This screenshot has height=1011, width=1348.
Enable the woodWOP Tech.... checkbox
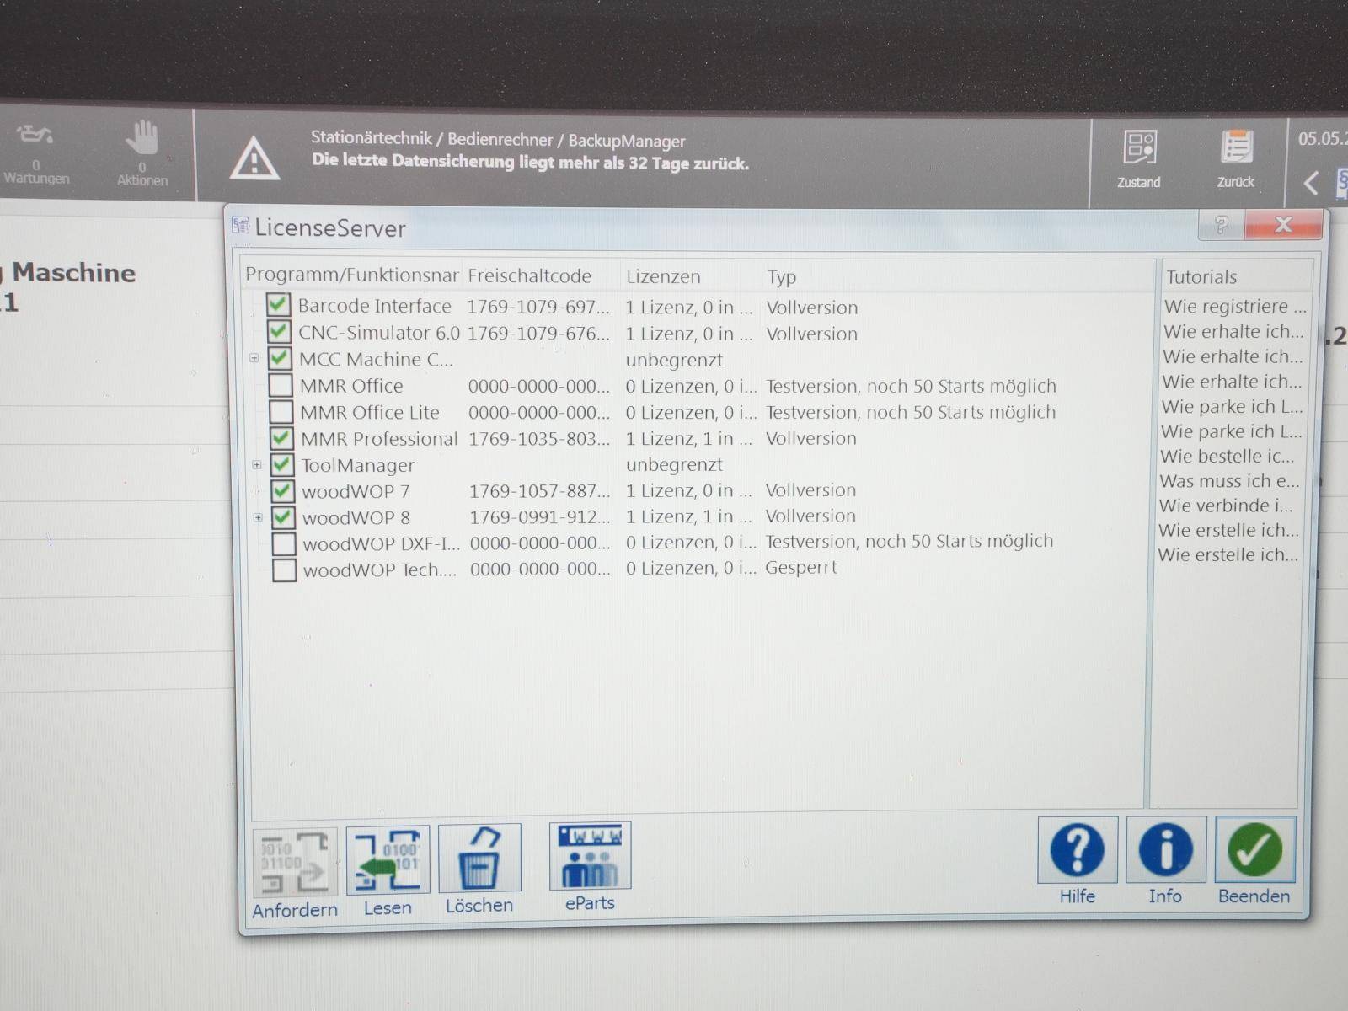point(285,570)
